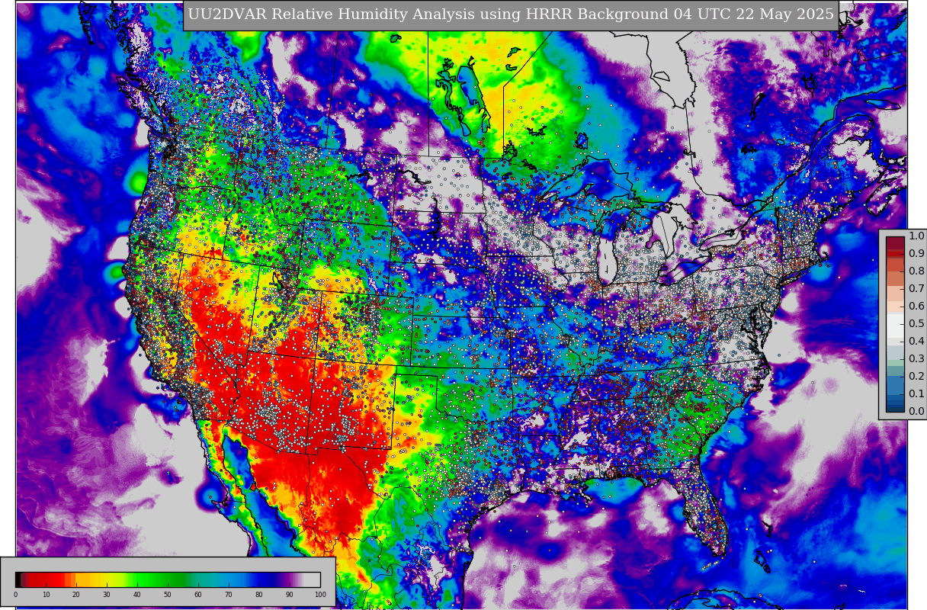This screenshot has height=610, width=927.
Task: Select the 0.5 label on right colorbar
Action: (x=916, y=324)
